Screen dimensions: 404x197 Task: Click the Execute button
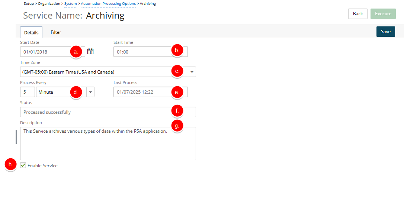click(x=383, y=14)
